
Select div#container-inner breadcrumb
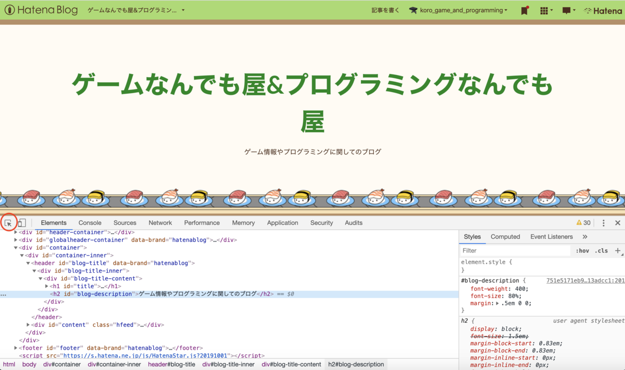tap(115, 364)
